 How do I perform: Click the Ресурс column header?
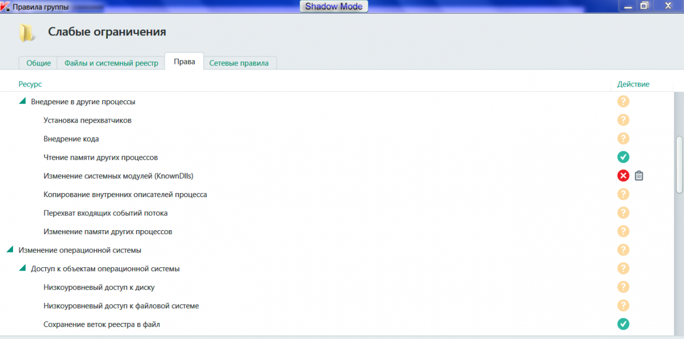(30, 84)
